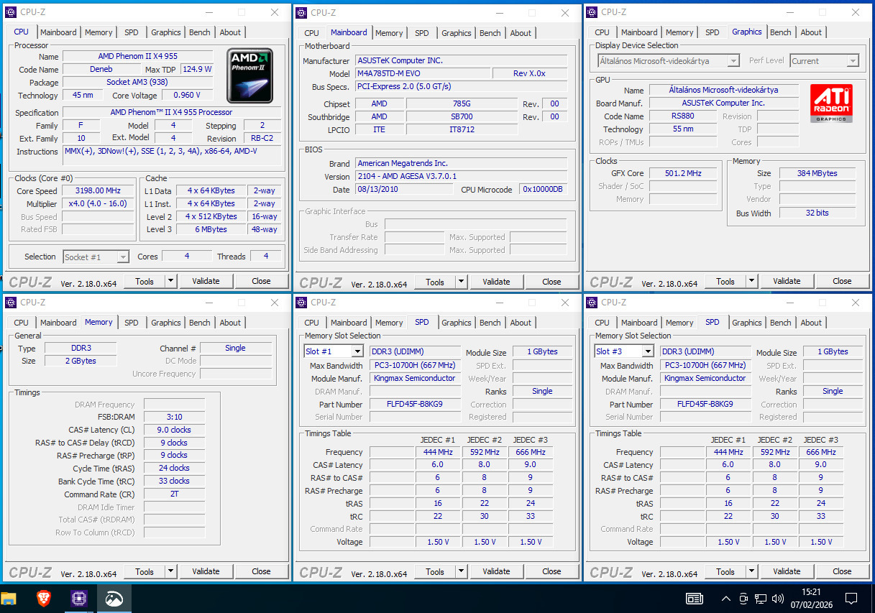This screenshot has width=875, height=613.
Task: Switch to About tab in the Graphics window
Action: tap(811, 32)
